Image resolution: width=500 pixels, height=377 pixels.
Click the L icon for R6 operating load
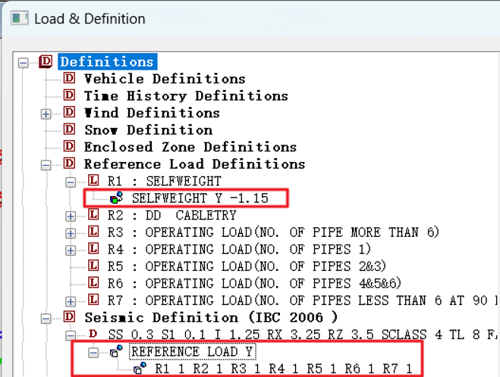tap(93, 283)
